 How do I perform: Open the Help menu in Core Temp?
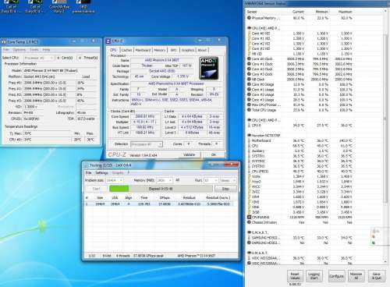point(46,50)
